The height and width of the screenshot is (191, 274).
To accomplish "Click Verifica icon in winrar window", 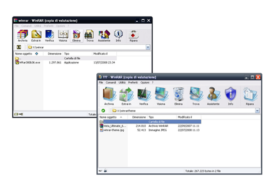I will 50,35.
